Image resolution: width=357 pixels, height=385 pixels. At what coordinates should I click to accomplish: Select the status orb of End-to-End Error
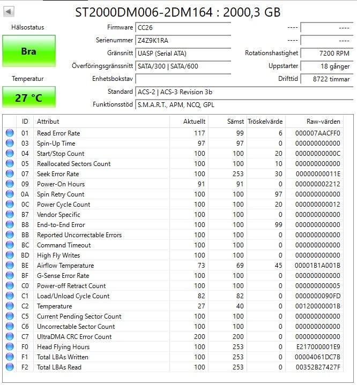10,224
